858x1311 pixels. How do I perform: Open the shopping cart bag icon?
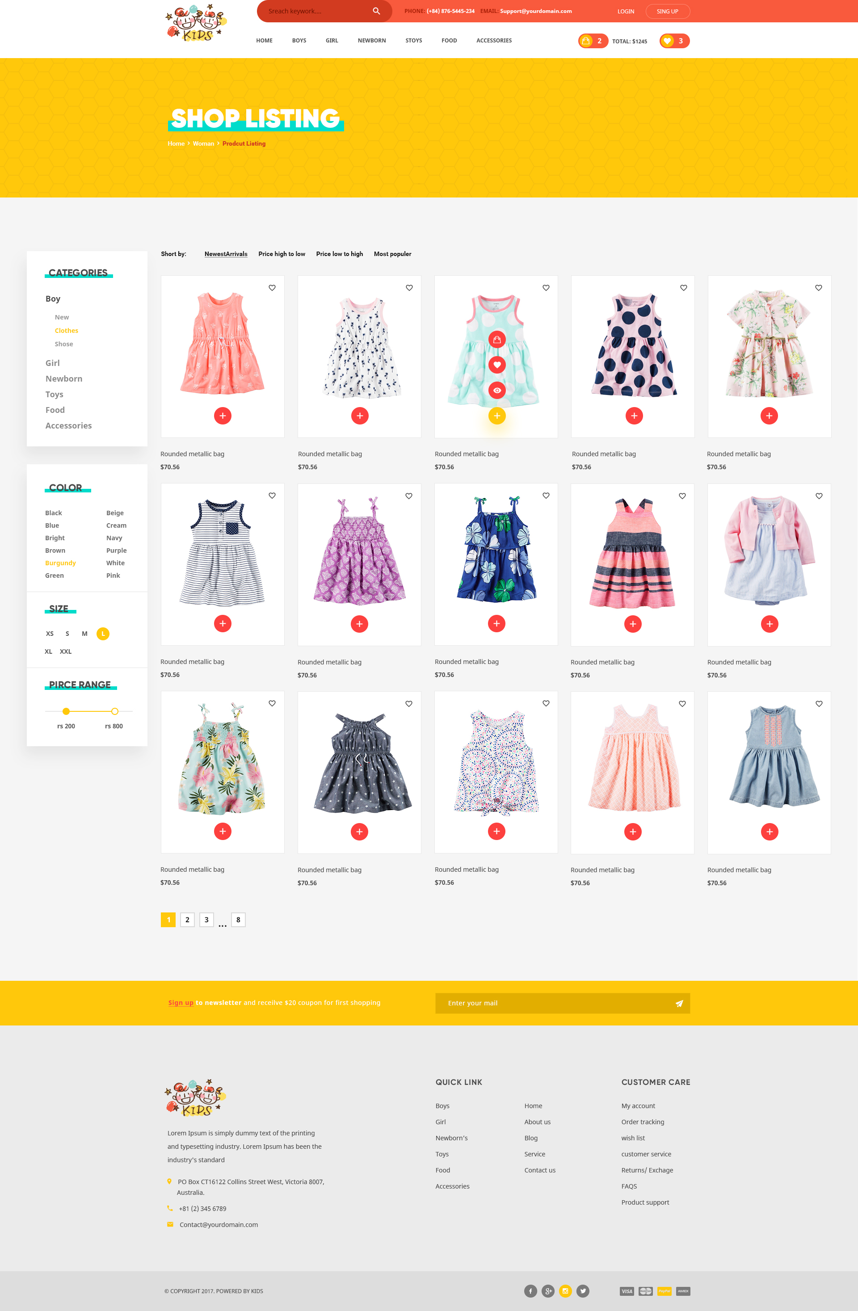[586, 41]
